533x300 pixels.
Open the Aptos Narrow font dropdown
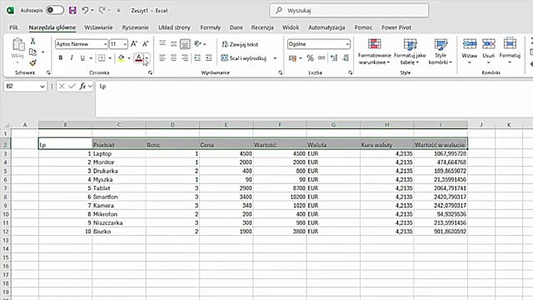(x=105, y=44)
